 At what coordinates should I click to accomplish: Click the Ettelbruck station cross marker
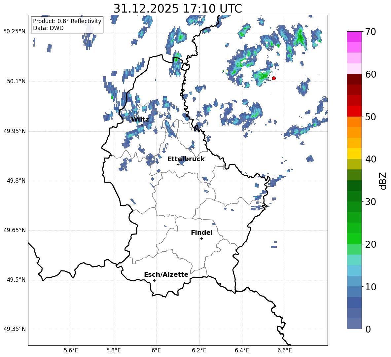178,164
